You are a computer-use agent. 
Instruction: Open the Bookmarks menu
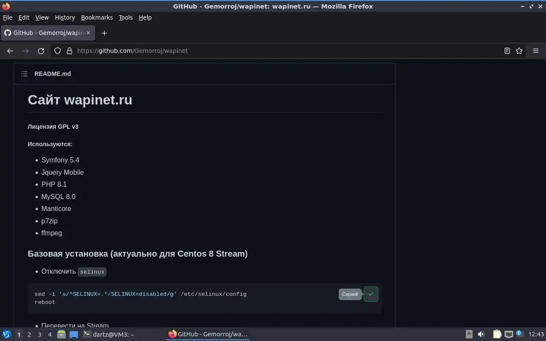(x=97, y=17)
